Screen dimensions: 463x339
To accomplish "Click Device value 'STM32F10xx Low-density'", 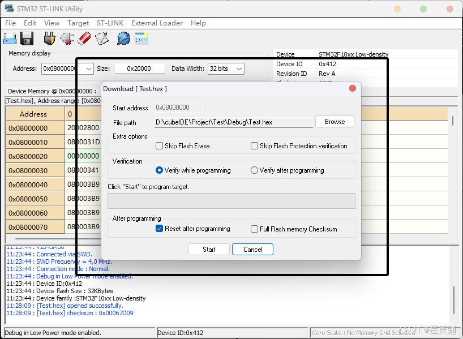I will click(353, 54).
